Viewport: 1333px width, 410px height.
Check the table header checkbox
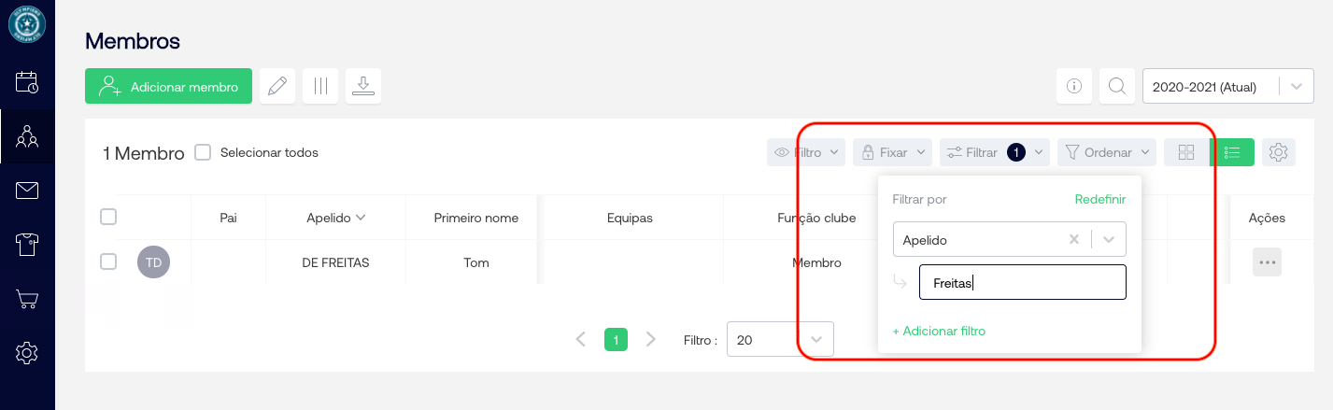pos(108,217)
